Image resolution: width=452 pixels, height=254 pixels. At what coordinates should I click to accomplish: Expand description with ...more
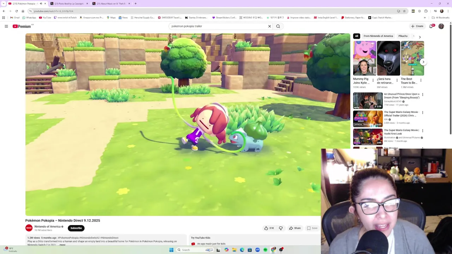[62, 245]
